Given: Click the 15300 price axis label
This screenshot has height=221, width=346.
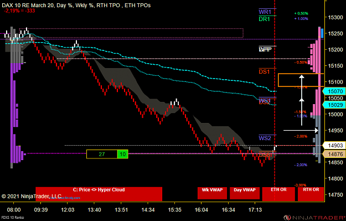Looking at the screenshot, I should pyautogui.click(x=335, y=17).
